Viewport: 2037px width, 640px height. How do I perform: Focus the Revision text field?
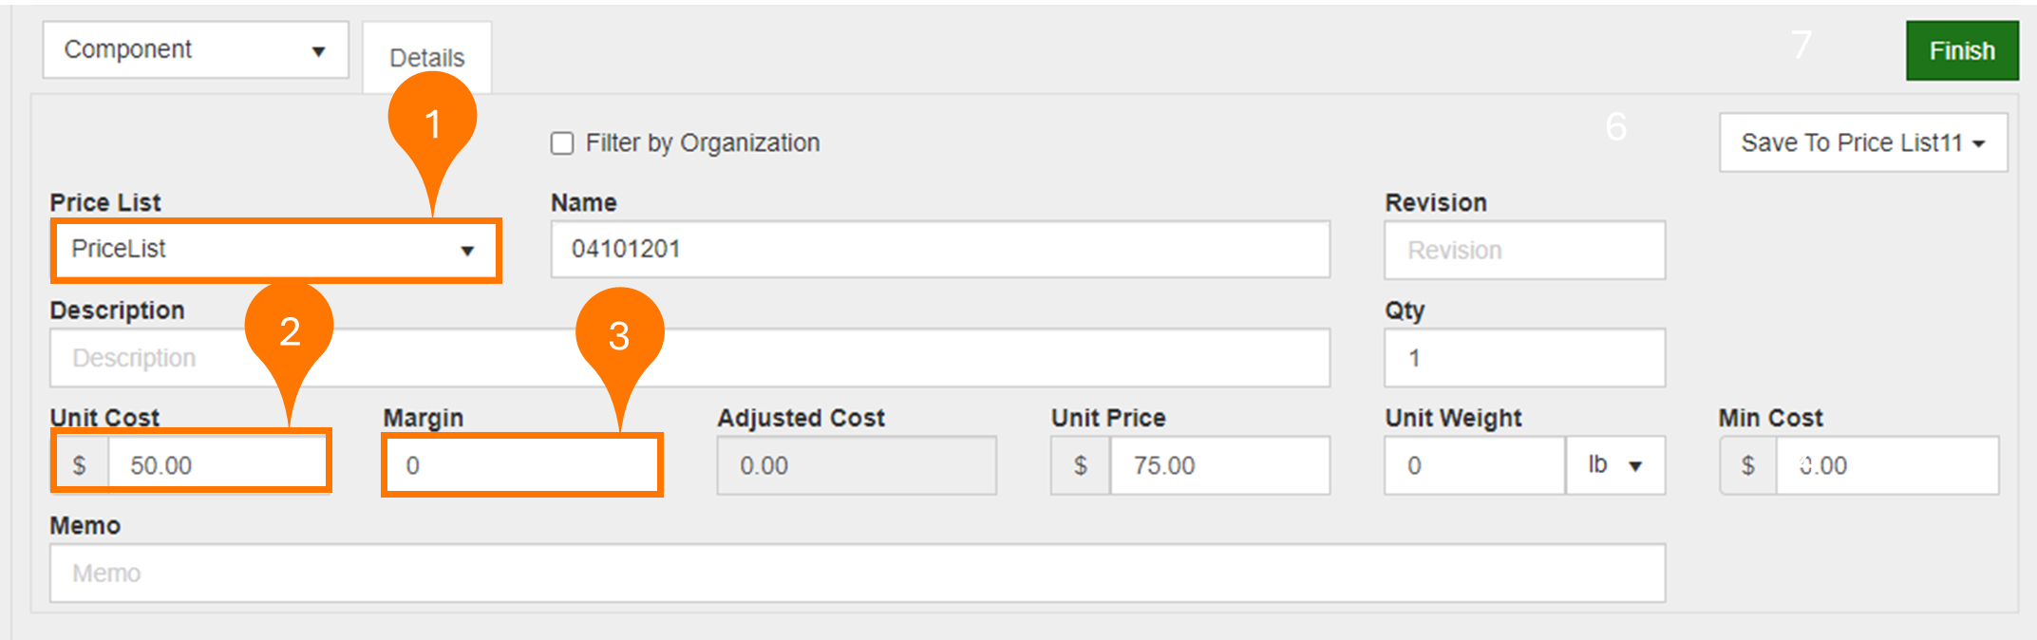1524,251
